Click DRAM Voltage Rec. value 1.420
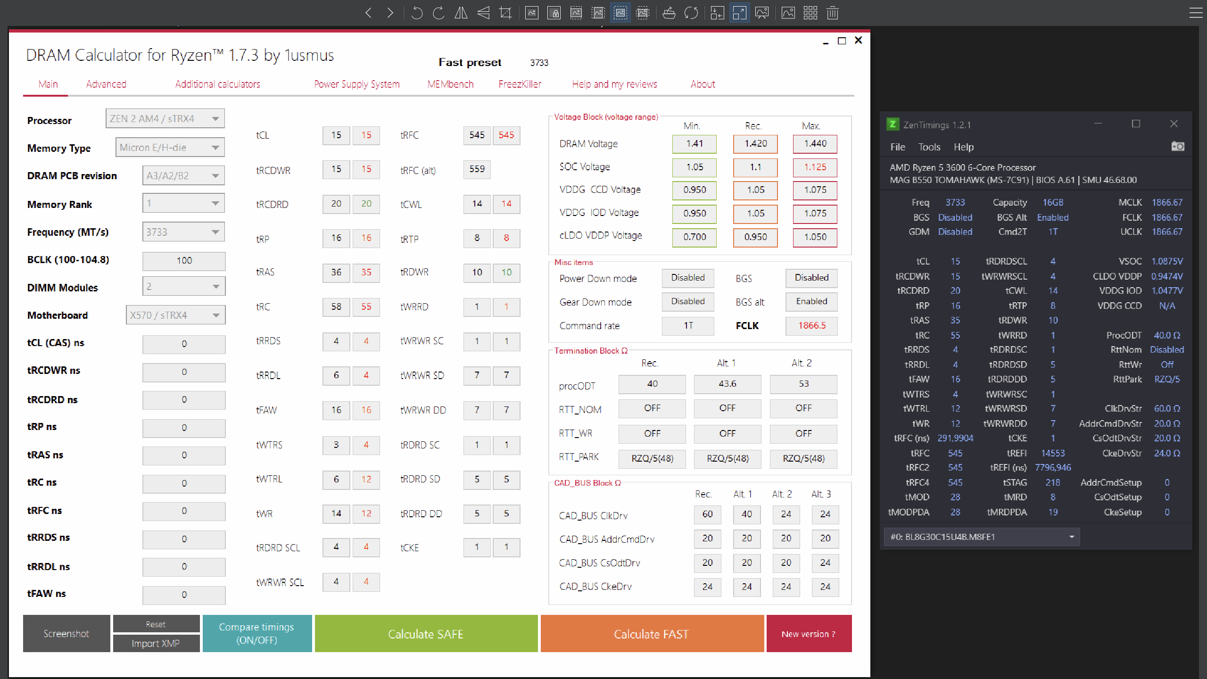This screenshot has height=679, width=1207. tap(755, 144)
